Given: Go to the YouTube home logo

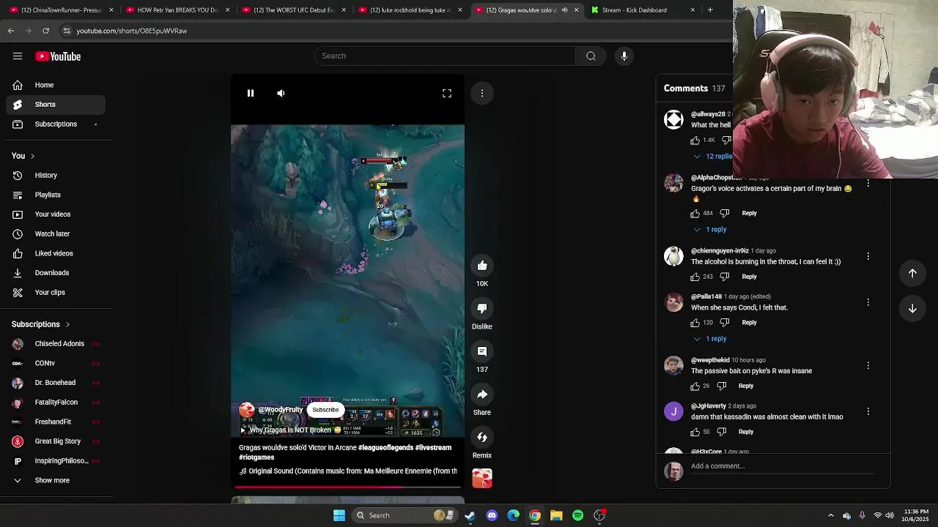Looking at the screenshot, I should point(58,56).
